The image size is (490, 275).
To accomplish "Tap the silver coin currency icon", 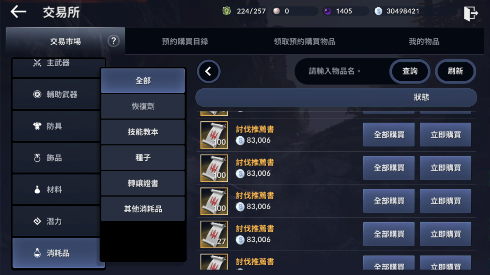I will click(x=378, y=11).
